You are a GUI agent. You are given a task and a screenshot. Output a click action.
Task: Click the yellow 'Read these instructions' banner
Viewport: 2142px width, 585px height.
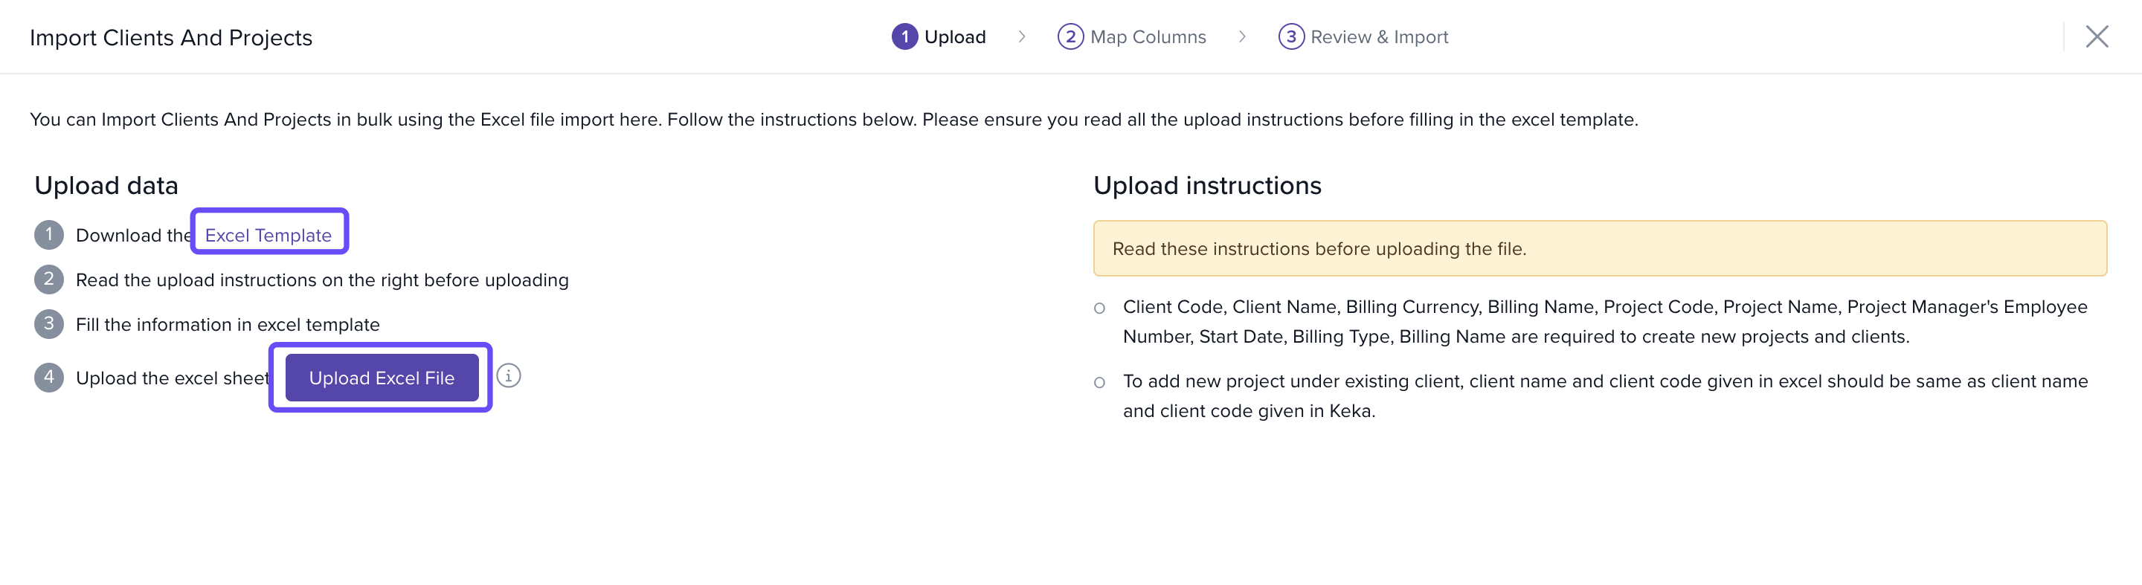tap(1598, 248)
